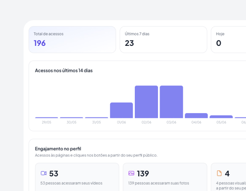Click the 'Últimos 7 dias' label
The width and height of the screenshot is (246, 191).
pos(137,34)
